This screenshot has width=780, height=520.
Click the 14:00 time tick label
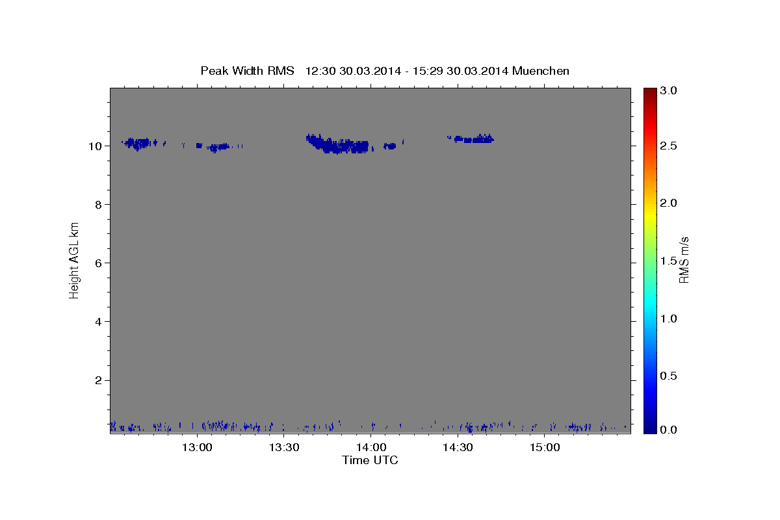(371, 448)
